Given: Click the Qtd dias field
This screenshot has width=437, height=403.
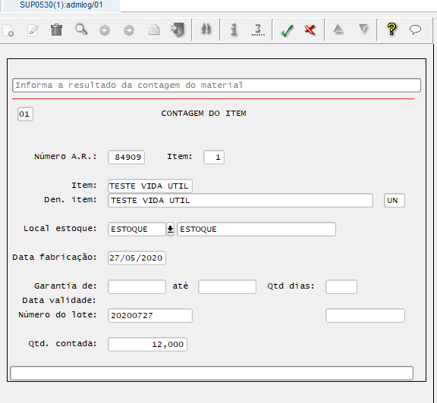Looking at the screenshot, I should coord(341,286).
